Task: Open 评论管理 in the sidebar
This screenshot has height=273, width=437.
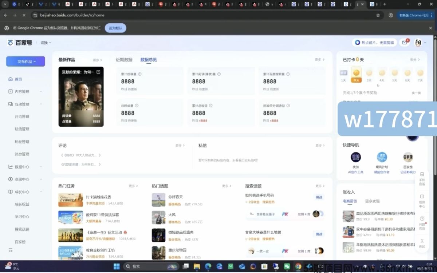Action: click(x=22, y=117)
